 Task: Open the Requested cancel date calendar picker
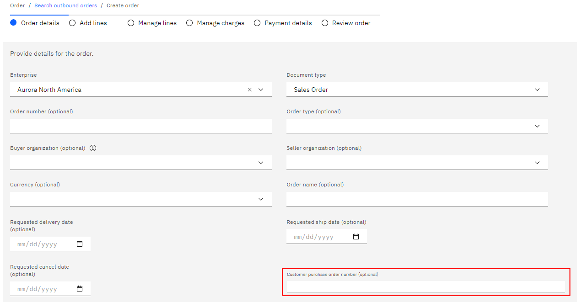(x=81, y=288)
